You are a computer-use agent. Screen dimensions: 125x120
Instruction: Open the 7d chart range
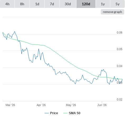pos(52,4)
